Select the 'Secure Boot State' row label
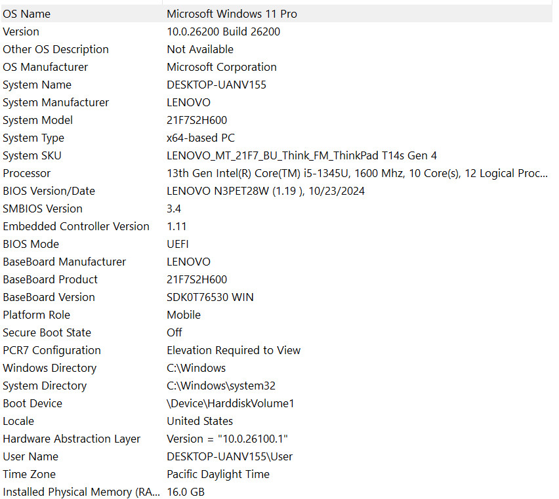559x499 pixels. (47, 332)
